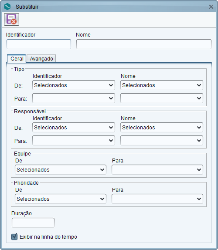
Task: Switch to the Avançado tab
Action: (41, 58)
